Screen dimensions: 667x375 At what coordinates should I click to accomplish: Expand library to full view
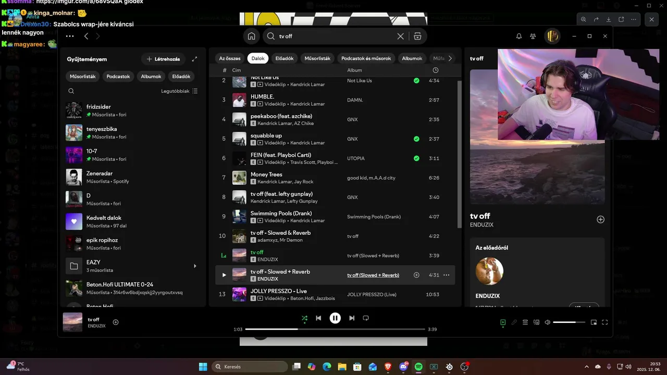(x=194, y=59)
